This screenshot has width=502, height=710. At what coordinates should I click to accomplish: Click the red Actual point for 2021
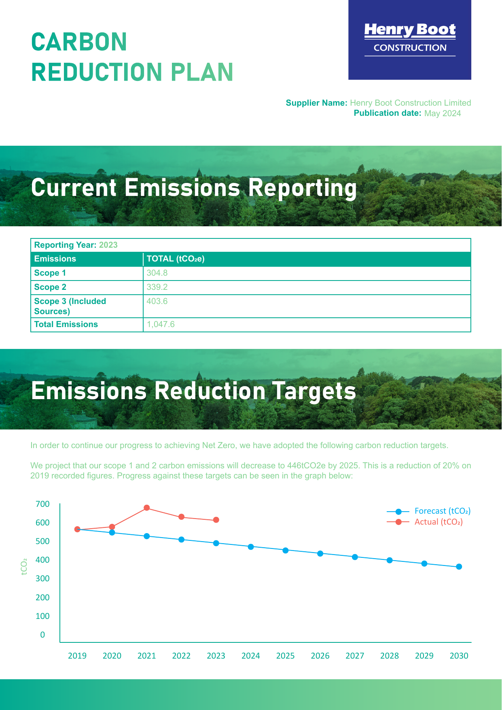[147, 508]
